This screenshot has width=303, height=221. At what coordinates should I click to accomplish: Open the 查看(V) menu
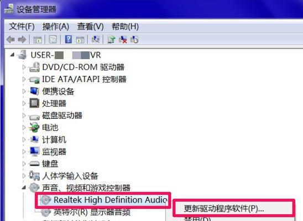point(91,27)
